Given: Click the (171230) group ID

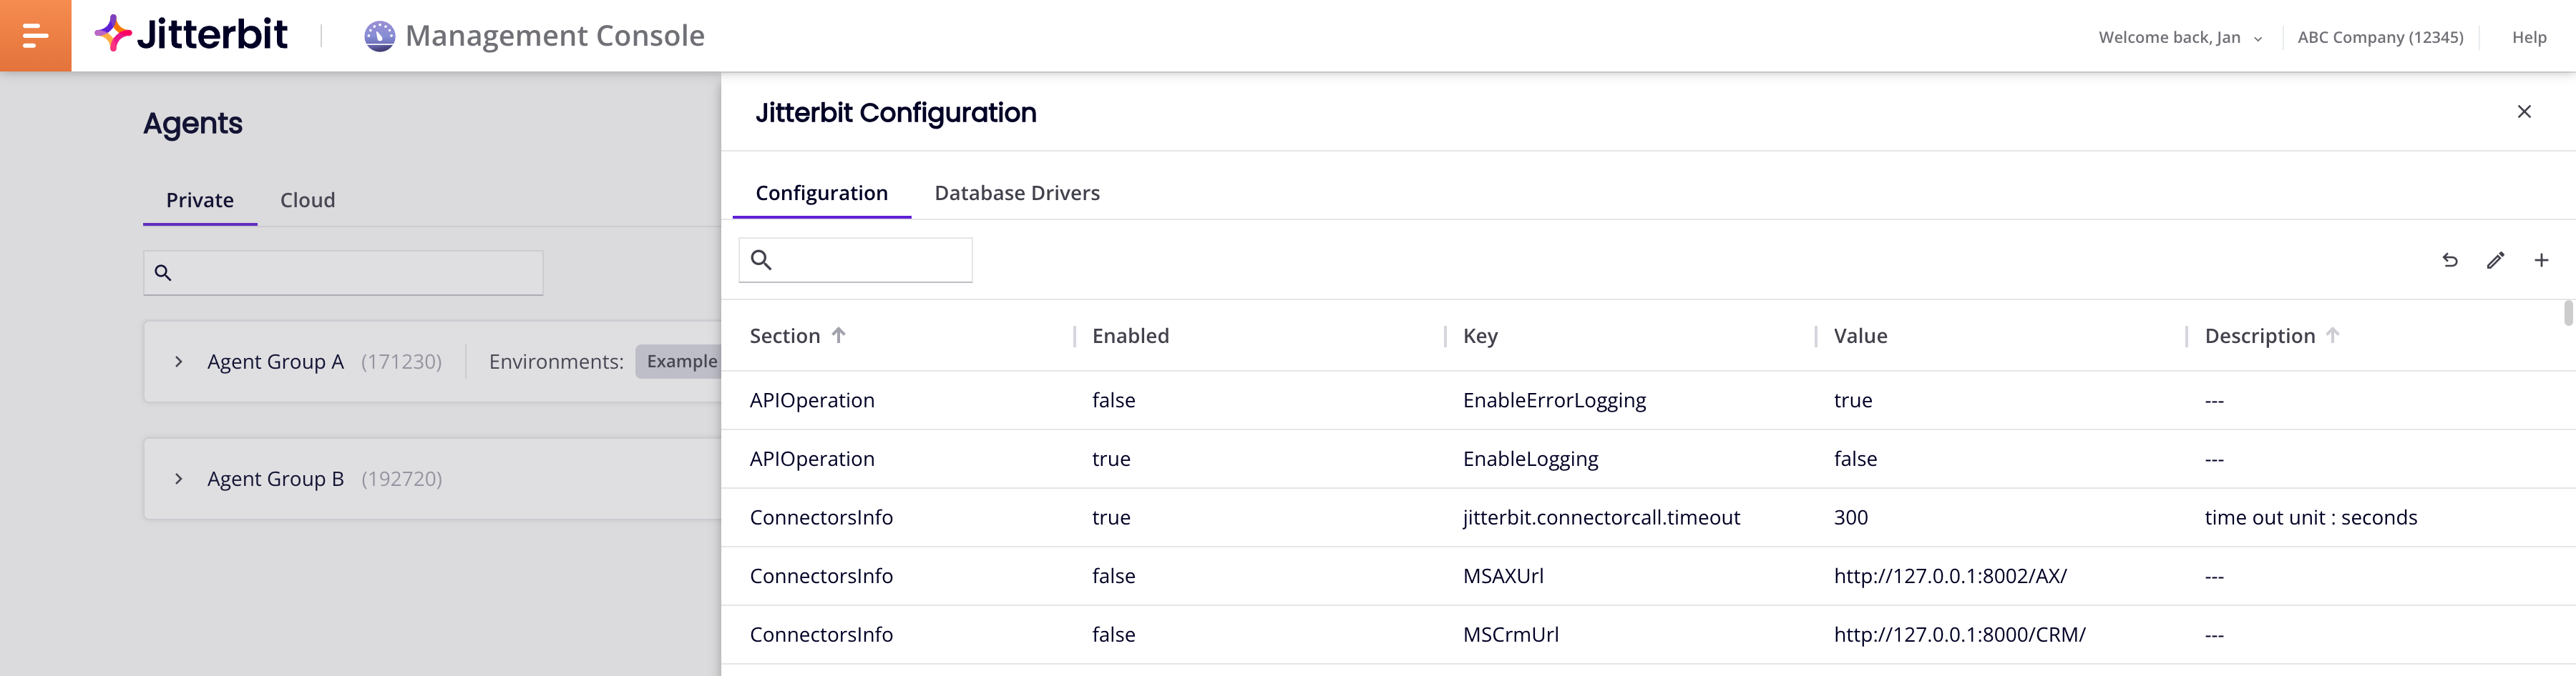Looking at the screenshot, I should point(401,362).
